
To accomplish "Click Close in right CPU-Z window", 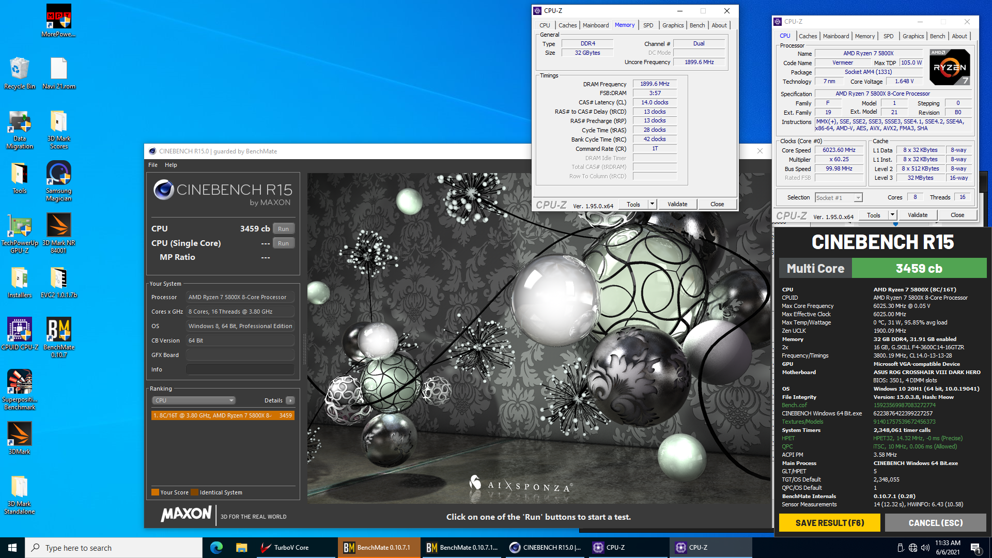I will (957, 215).
